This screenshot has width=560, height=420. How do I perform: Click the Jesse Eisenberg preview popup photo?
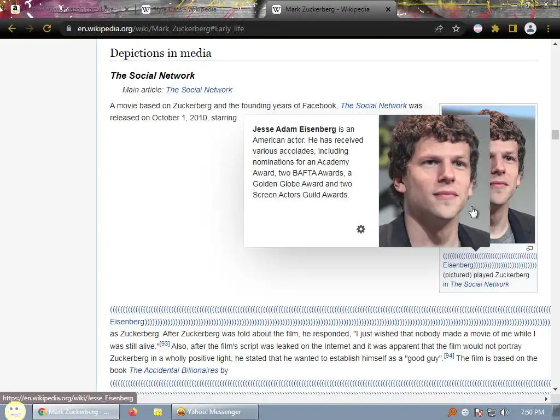[434, 180]
